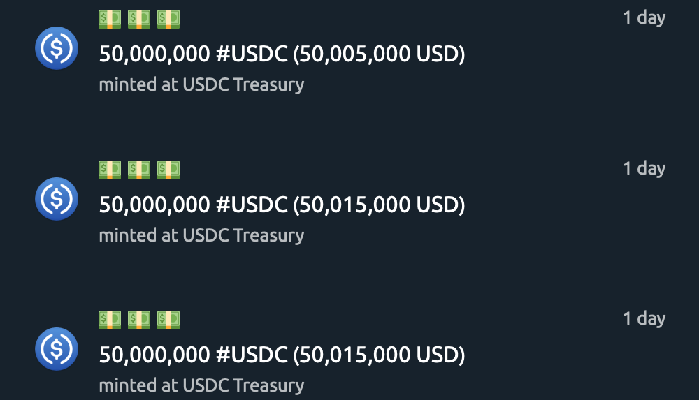Click the center banknote emoji in top entry
Viewport: 699px width, 400px height.
pos(139,19)
